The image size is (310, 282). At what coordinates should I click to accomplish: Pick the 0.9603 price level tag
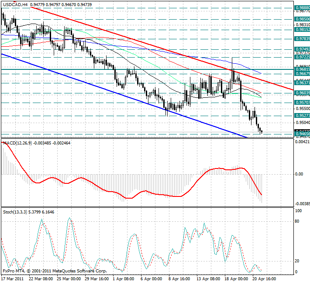click(302, 93)
